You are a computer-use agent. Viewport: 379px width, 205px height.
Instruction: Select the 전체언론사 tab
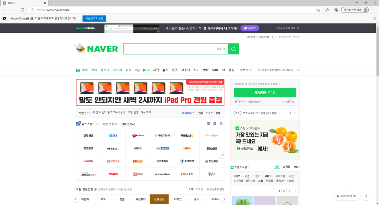point(128,124)
